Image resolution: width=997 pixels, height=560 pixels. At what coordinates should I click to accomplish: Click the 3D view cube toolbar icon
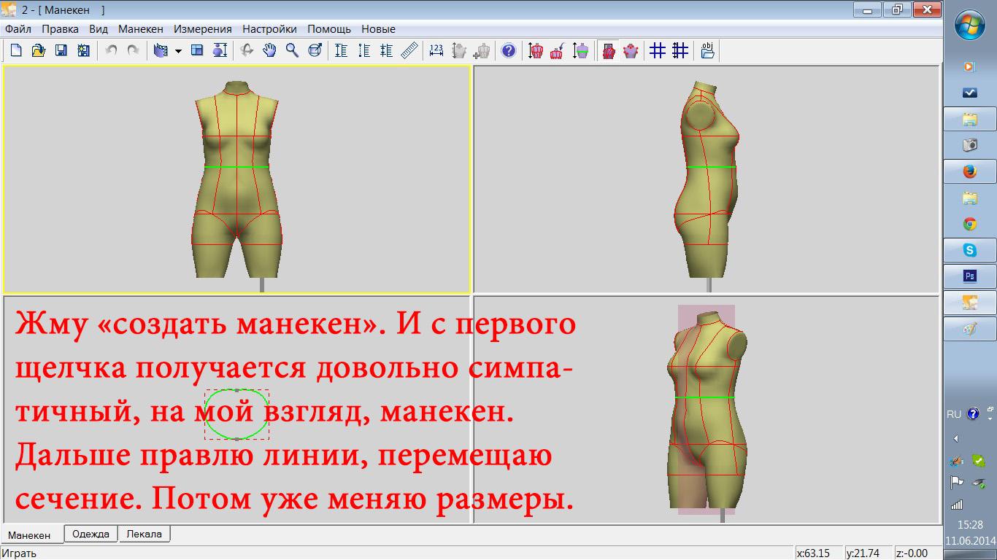tap(161, 50)
